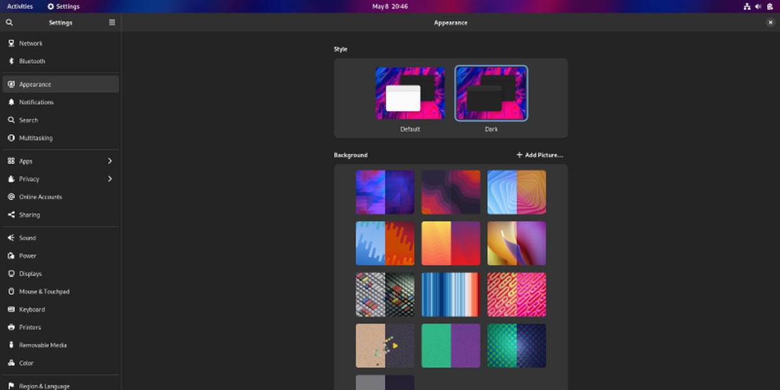Select the Default light style option
The image size is (780, 390).
(410, 94)
